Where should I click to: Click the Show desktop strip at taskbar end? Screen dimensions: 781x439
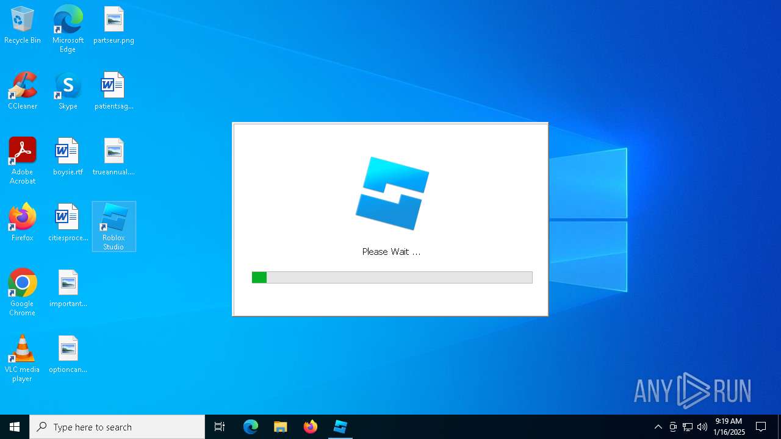pos(779,427)
